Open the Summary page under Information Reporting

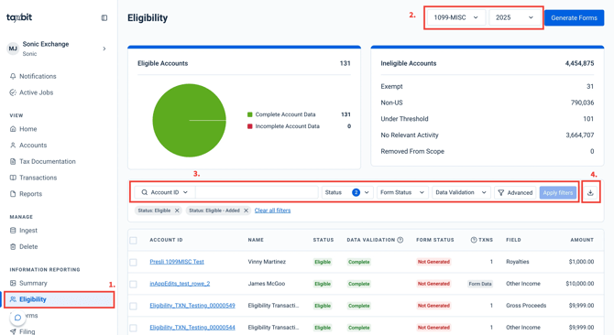click(33, 283)
